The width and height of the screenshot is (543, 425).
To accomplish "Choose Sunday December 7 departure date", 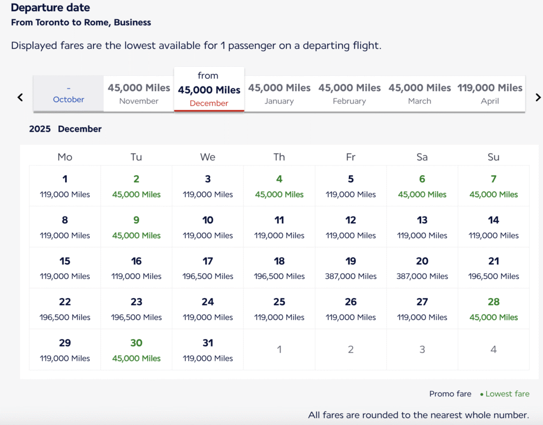I will tap(493, 186).
